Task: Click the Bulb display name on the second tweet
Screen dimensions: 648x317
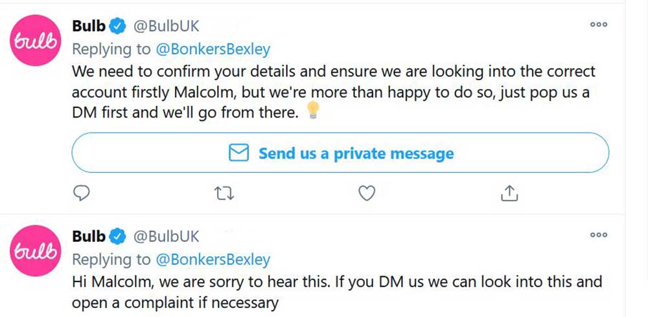Action: click(x=89, y=237)
